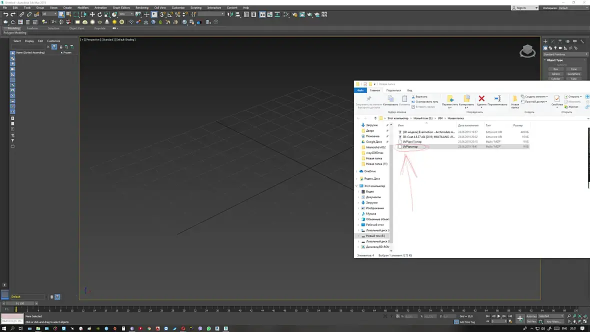Toggle Auto Key animation mode
The image size is (590, 332).
click(531, 316)
